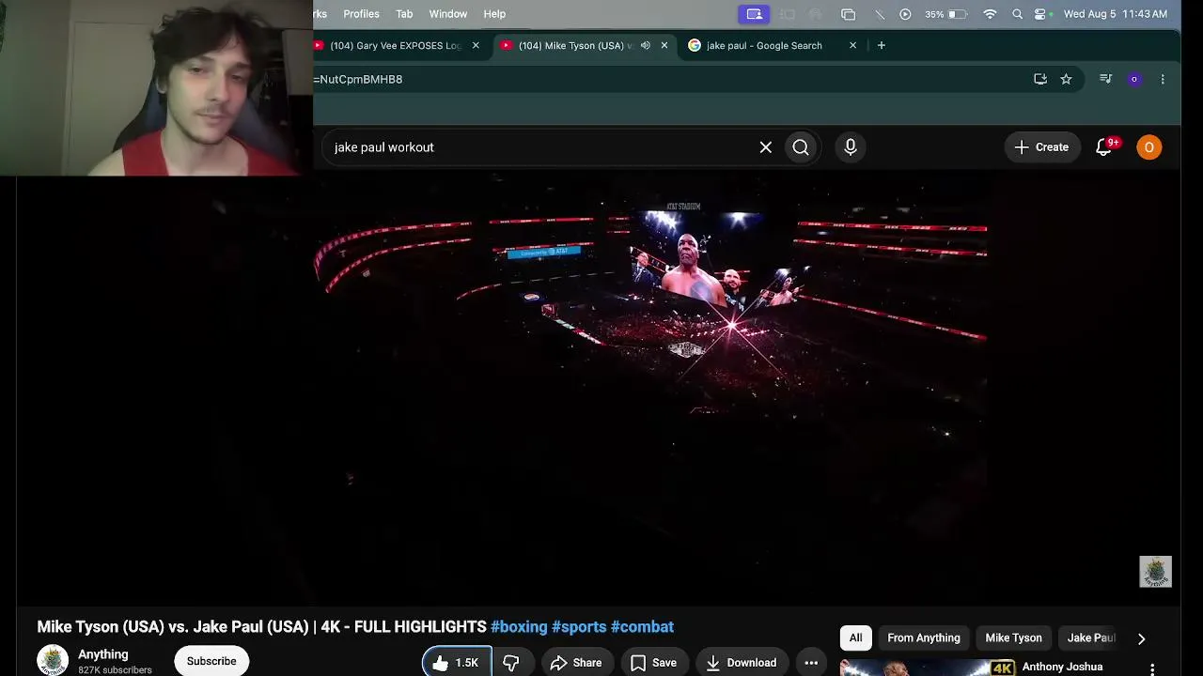Mute the Mike Tyson tab audio
This screenshot has height=676, width=1203.
click(x=645, y=45)
